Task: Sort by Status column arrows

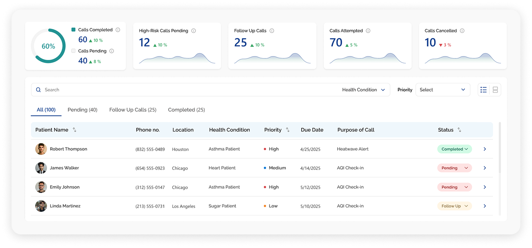Action: 459,130
